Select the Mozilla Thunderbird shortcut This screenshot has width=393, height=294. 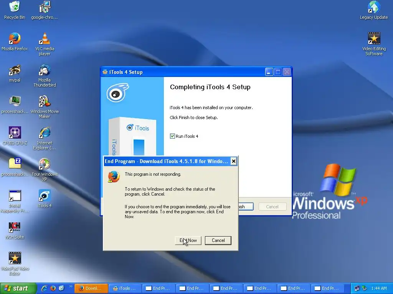pos(45,75)
